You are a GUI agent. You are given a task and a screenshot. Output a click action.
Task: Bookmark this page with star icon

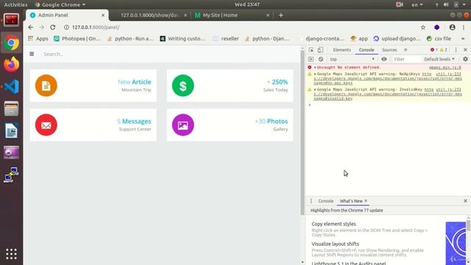(423, 27)
